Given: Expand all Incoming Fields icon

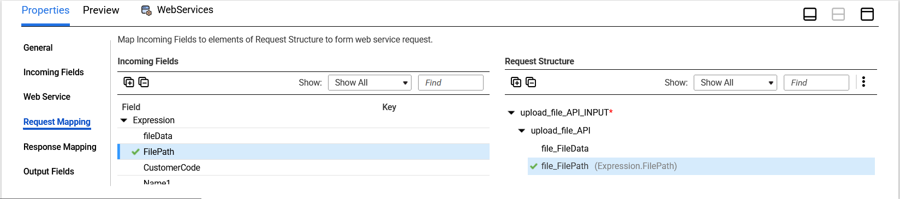Looking at the screenshot, I should click(x=129, y=82).
